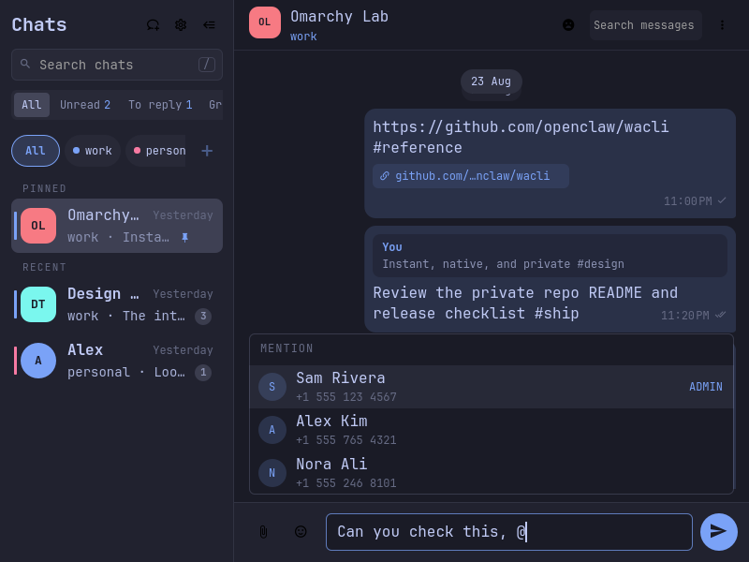Open the Design chat in Recent
This screenshot has width=749, height=562.
(x=117, y=304)
